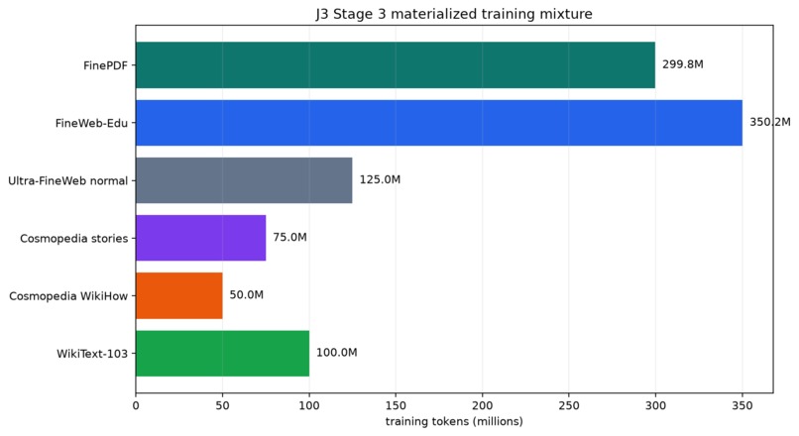Image resolution: width=799 pixels, height=436 pixels.
Task: Click the 'WikiText-103' axis label
Action: 92,354
